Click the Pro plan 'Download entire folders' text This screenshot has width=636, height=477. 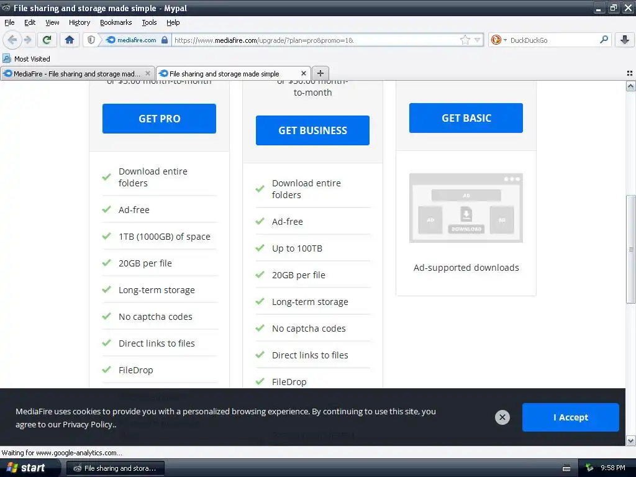tap(153, 177)
